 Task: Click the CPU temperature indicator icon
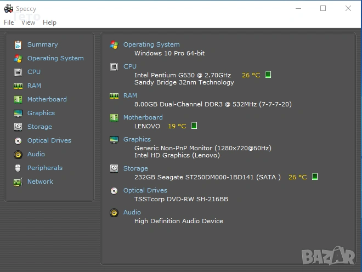point(268,75)
